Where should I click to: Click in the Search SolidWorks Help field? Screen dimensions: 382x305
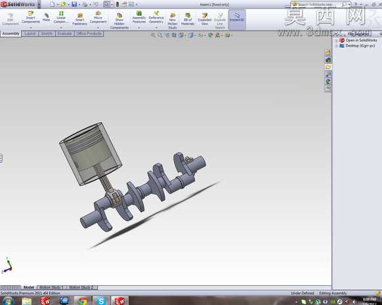(x=320, y=5)
